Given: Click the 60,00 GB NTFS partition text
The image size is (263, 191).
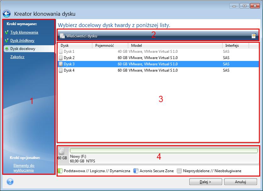Looking at the screenshot, I should [x=82, y=161].
